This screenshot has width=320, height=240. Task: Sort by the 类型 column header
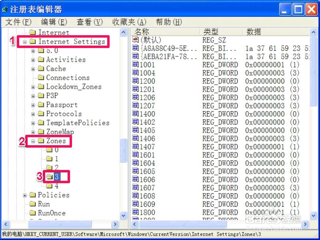(221, 32)
